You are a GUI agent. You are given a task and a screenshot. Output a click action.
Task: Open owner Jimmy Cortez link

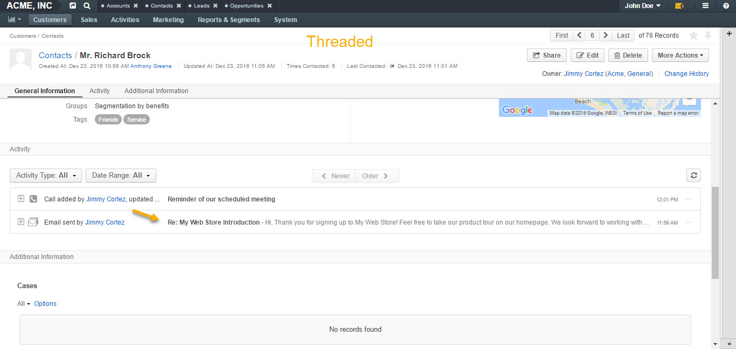pos(584,74)
